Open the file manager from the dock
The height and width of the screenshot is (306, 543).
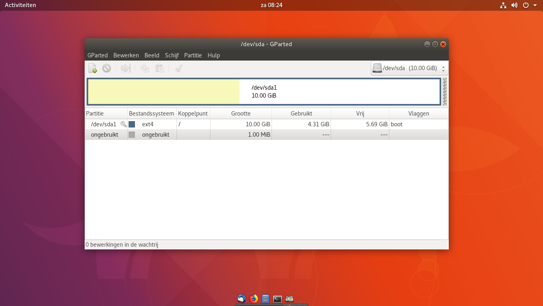(x=266, y=298)
